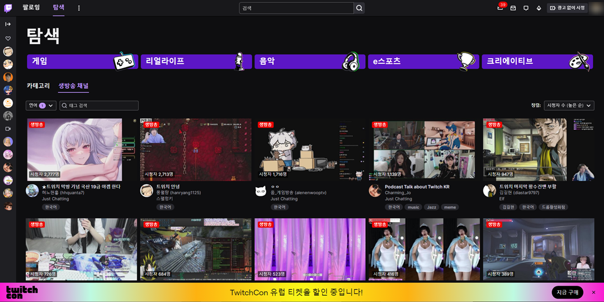Open the whispers speech bubble icon
This screenshot has width=604, height=302.
click(526, 8)
